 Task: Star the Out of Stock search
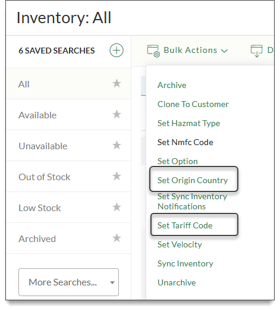pyautogui.click(x=117, y=176)
